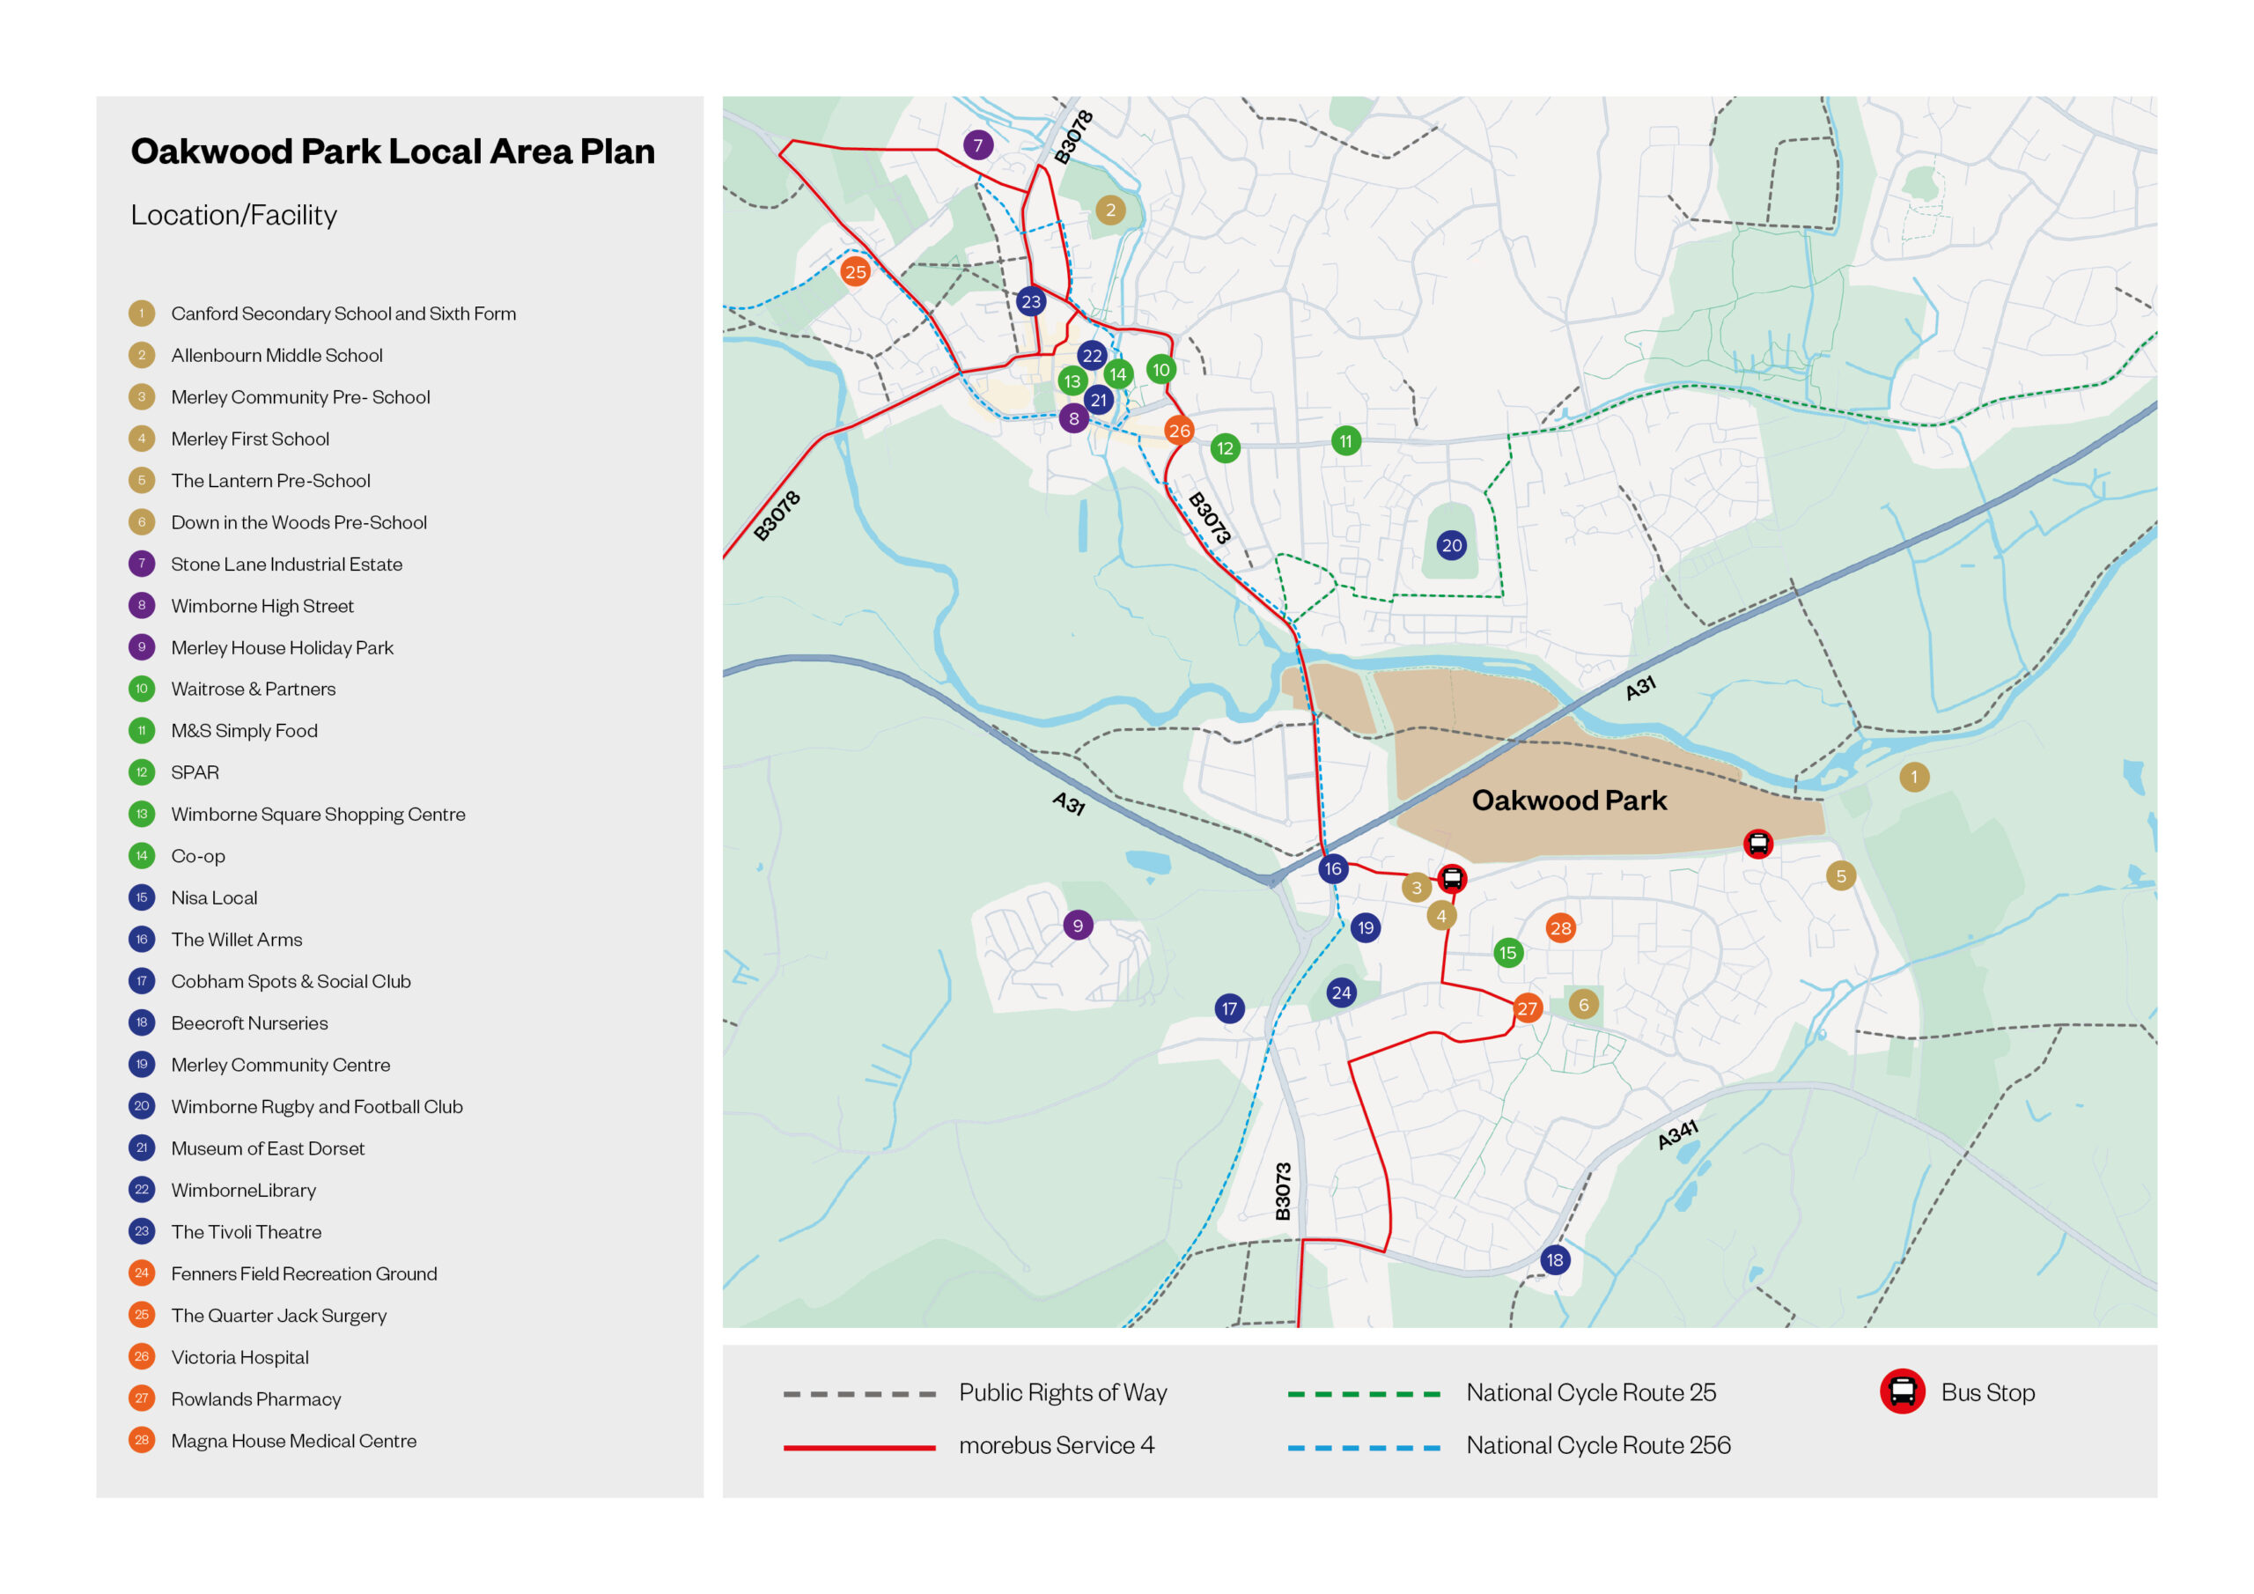Click map marker 23 The Tivoli Theatre

(1030, 301)
